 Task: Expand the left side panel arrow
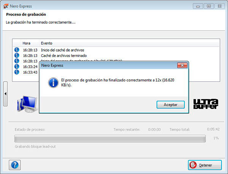coord(5,94)
